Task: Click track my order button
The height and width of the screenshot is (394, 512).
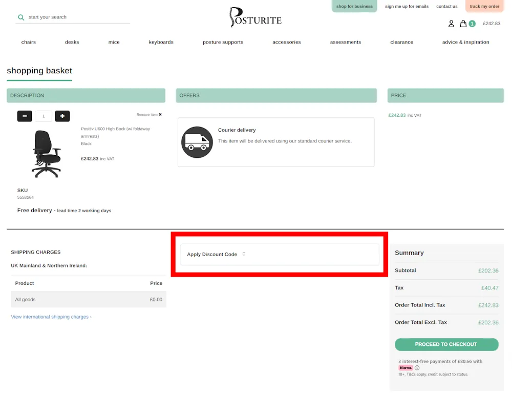Action: coord(484,6)
